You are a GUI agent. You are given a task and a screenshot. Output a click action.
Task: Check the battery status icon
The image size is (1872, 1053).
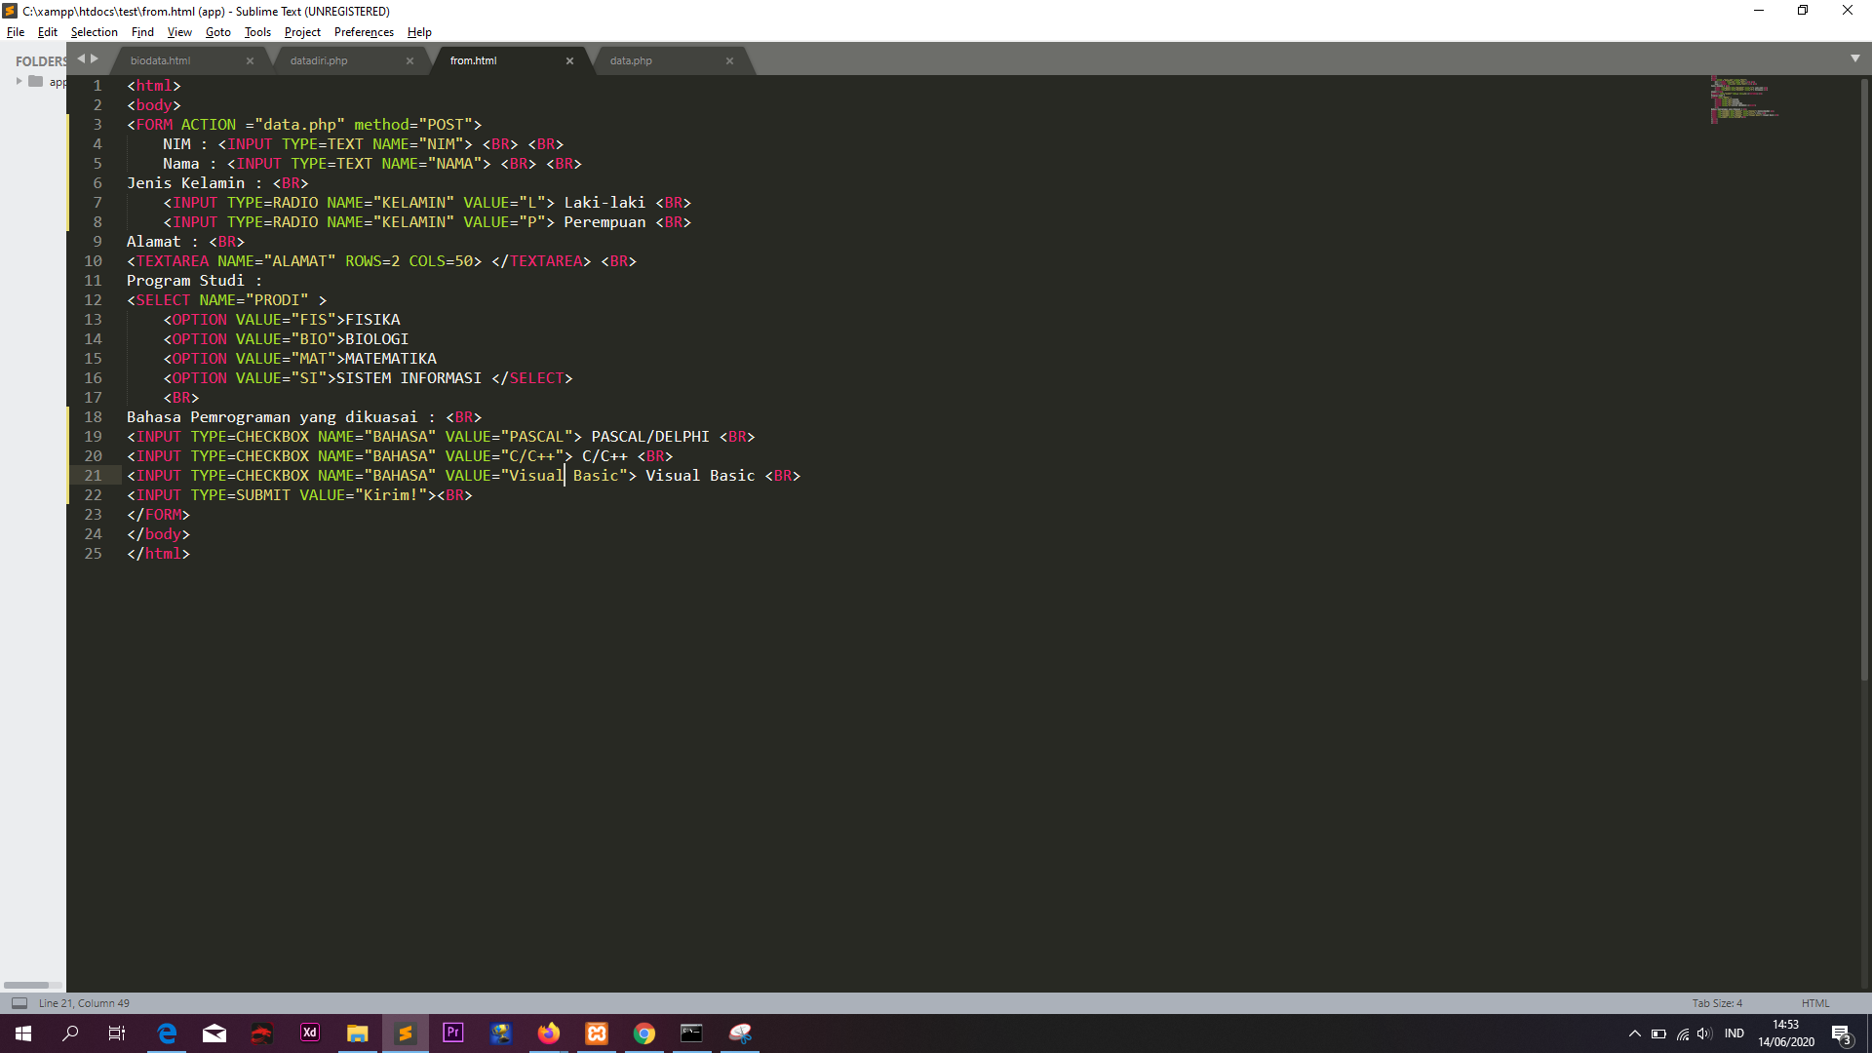(1658, 1033)
